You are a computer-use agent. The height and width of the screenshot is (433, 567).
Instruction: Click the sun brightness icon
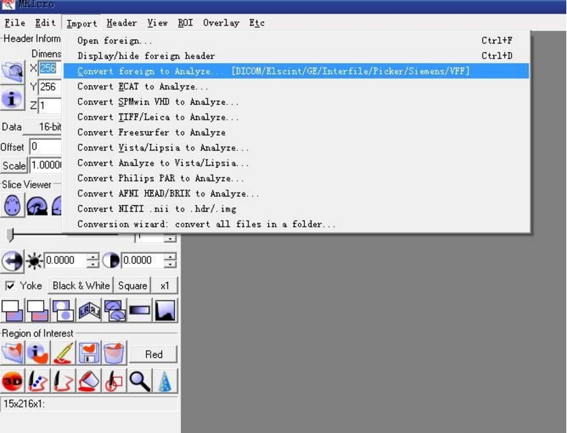pos(34,261)
